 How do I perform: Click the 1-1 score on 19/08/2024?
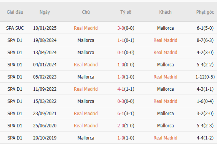click(x=121, y=40)
